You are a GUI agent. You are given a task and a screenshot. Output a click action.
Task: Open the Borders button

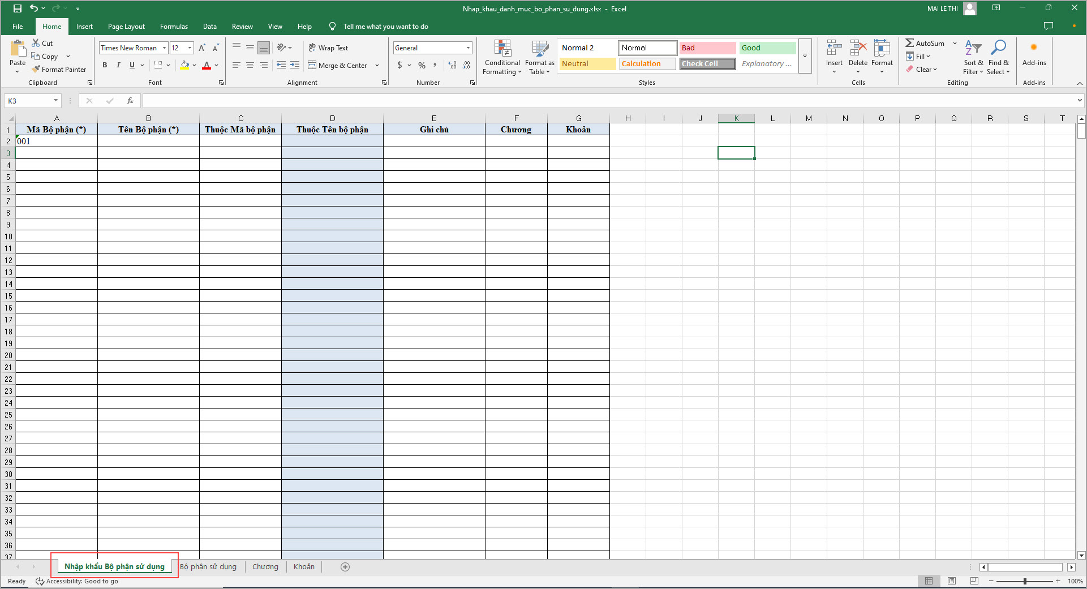point(158,65)
